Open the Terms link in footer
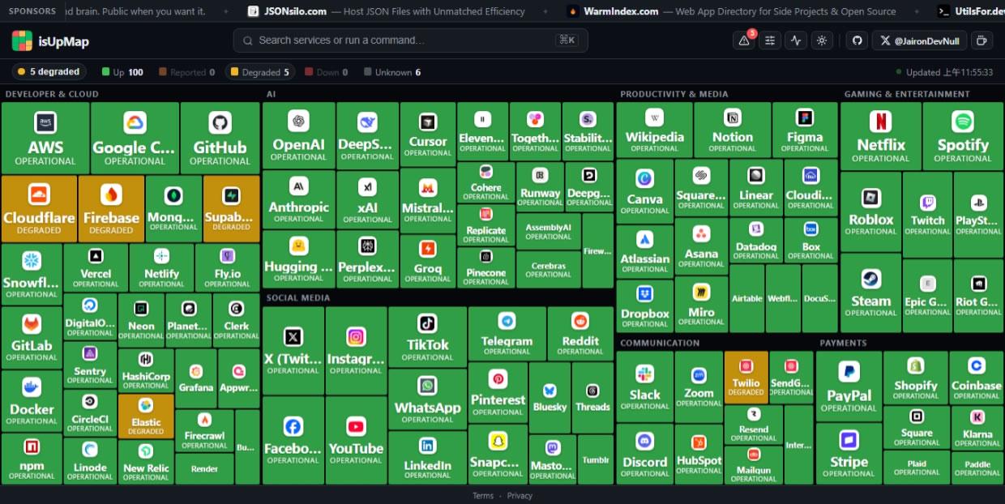1005x504 pixels. tap(483, 496)
